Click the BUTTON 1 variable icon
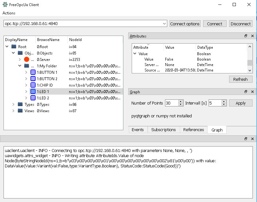 point(33,72)
